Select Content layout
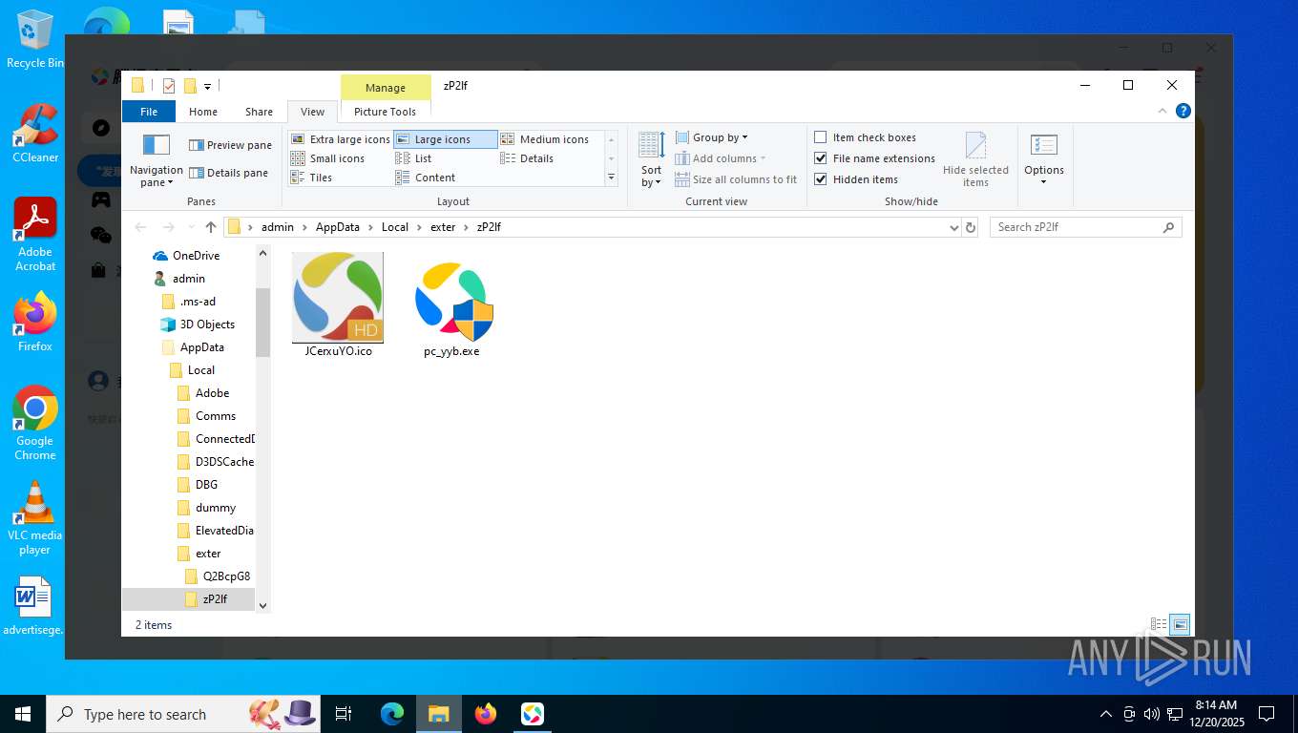 click(x=426, y=178)
